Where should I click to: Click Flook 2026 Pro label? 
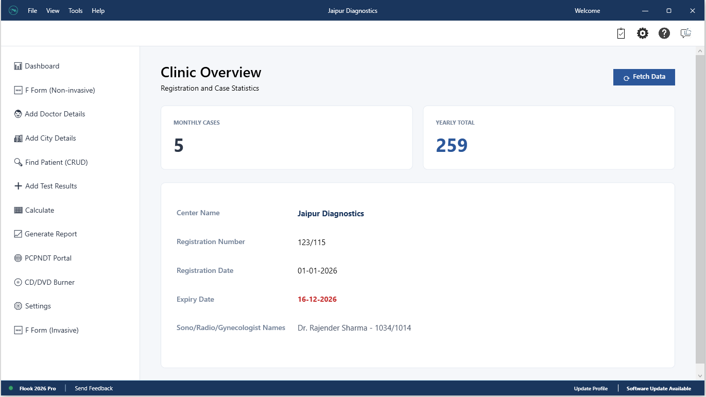click(38, 388)
